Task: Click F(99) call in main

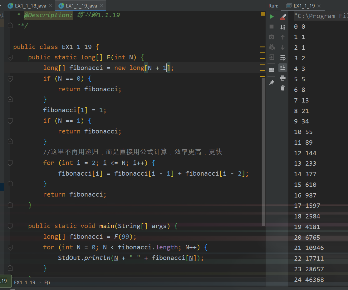Action: (x=123, y=237)
